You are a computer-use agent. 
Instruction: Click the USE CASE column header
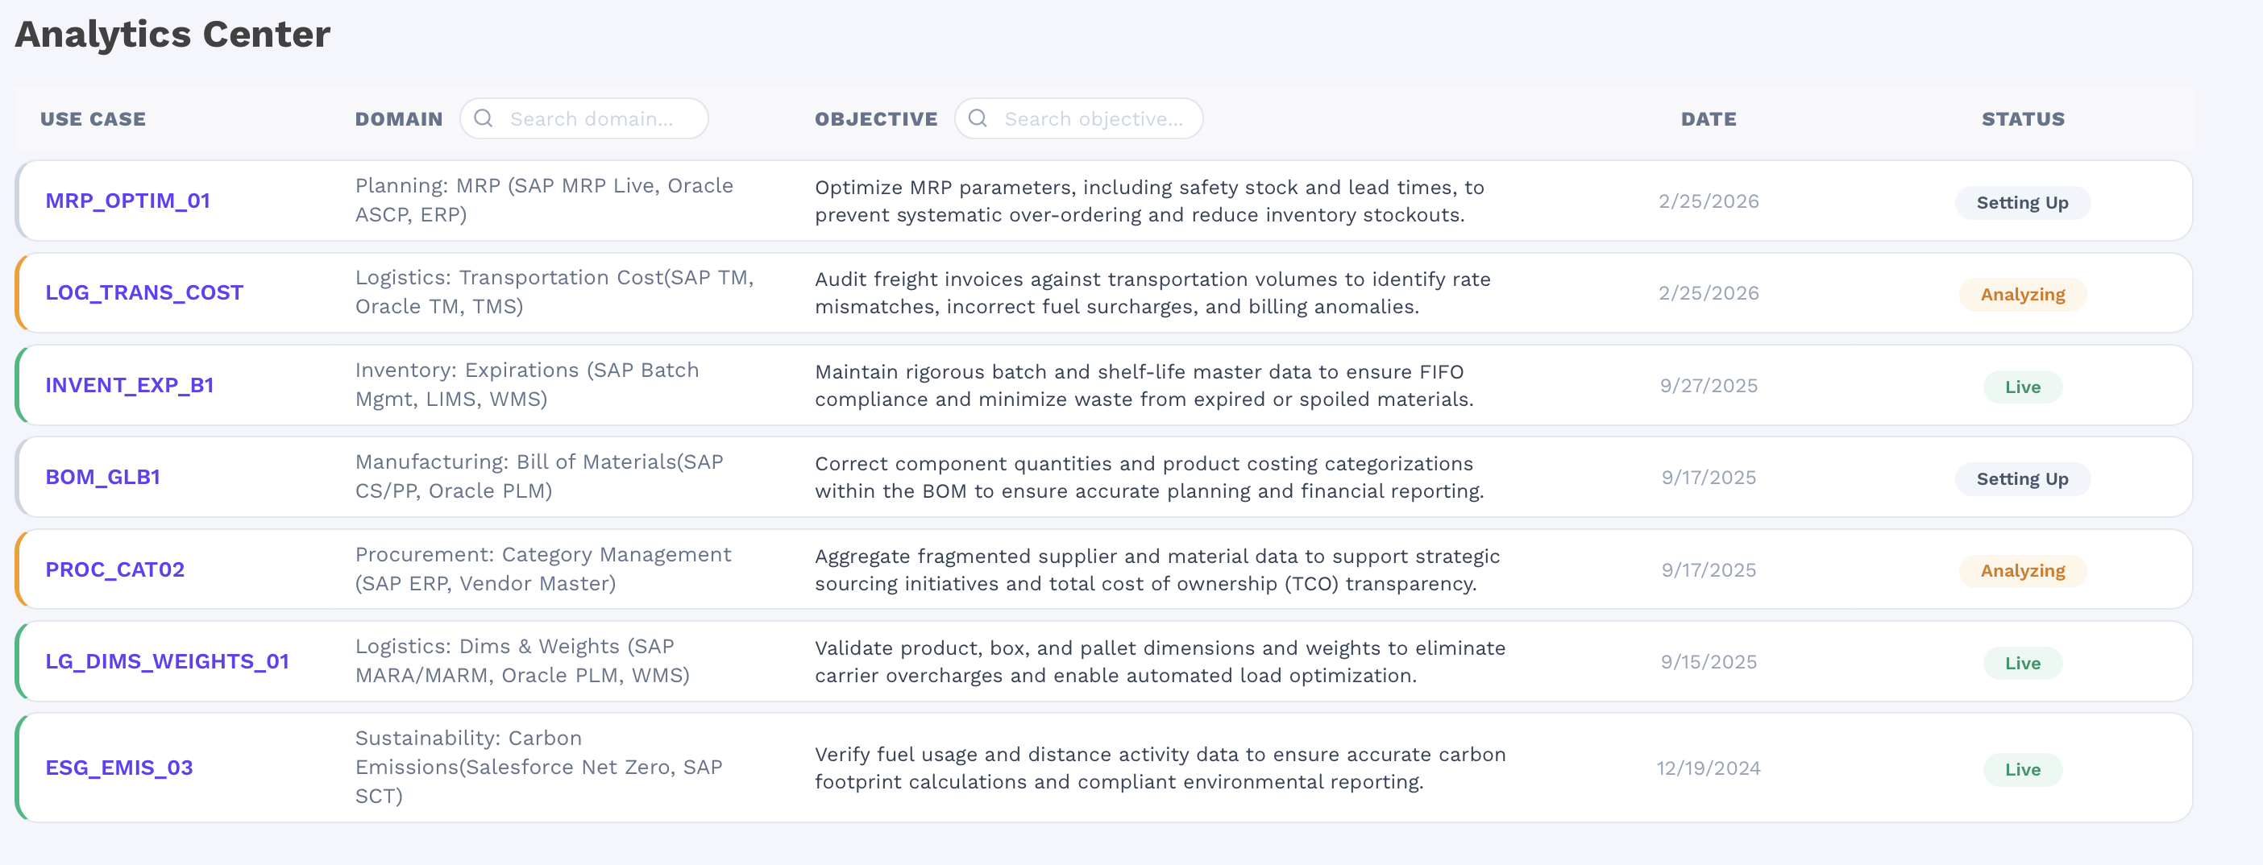point(93,118)
